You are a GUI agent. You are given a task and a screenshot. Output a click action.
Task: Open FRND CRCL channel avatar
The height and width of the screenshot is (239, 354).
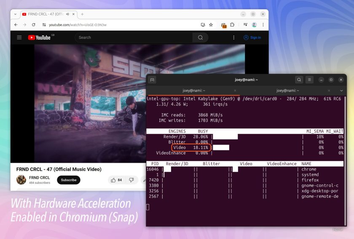(21, 180)
